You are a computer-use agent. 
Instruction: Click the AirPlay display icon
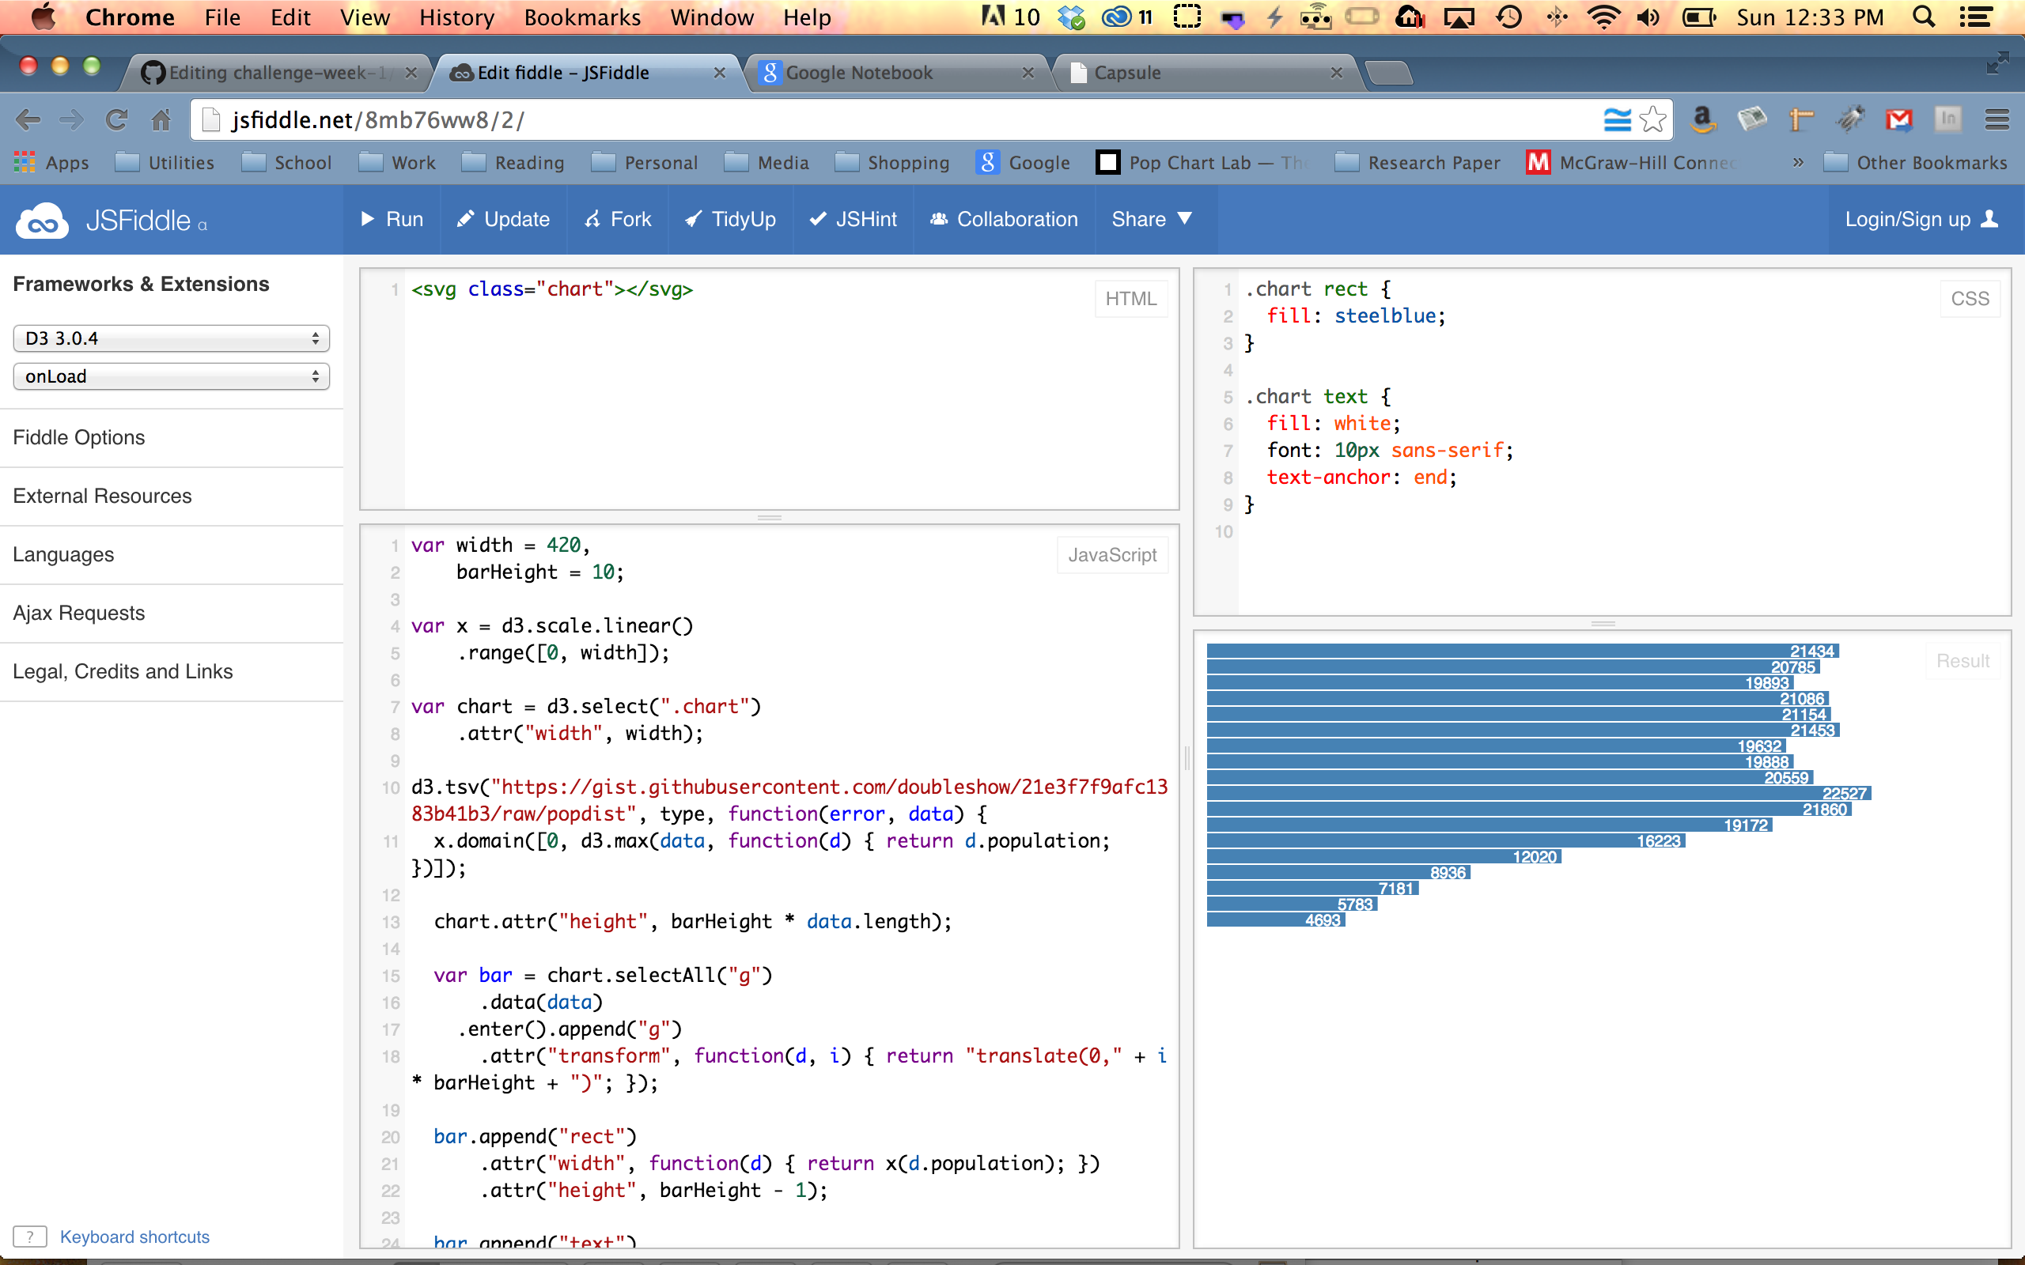click(1459, 17)
